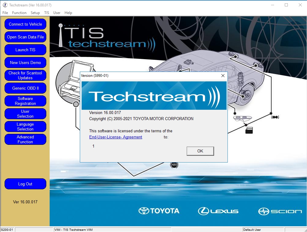Screen dimensions: 307x232
Task: Confirm the Version dialog with OK
Action: click(200, 151)
